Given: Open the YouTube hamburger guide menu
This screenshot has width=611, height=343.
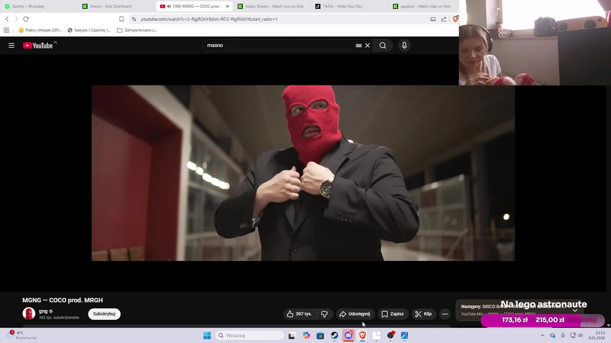Looking at the screenshot, I should pyautogui.click(x=11, y=45).
